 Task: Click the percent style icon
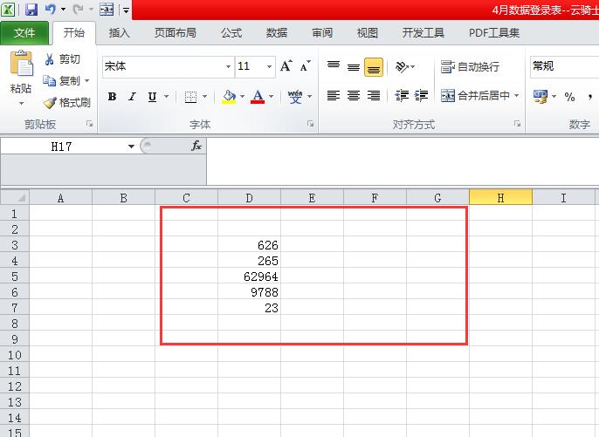click(x=569, y=97)
